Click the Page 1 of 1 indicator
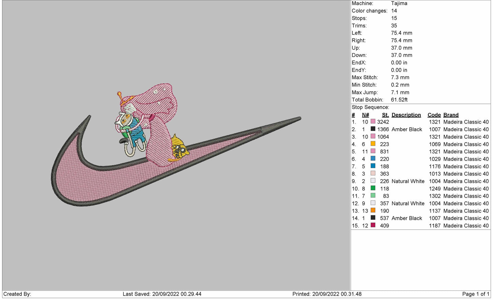This screenshot has height=300, width=493. click(476, 294)
